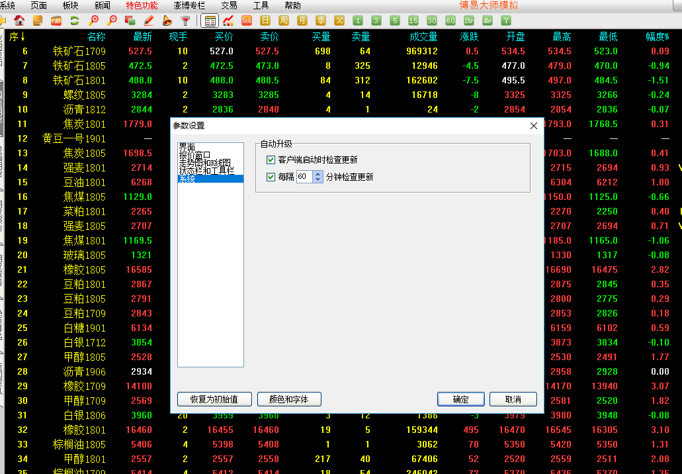Click the zoom in magnifier icon
The width and height of the screenshot is (682, 474).
(x=95, y=21)
